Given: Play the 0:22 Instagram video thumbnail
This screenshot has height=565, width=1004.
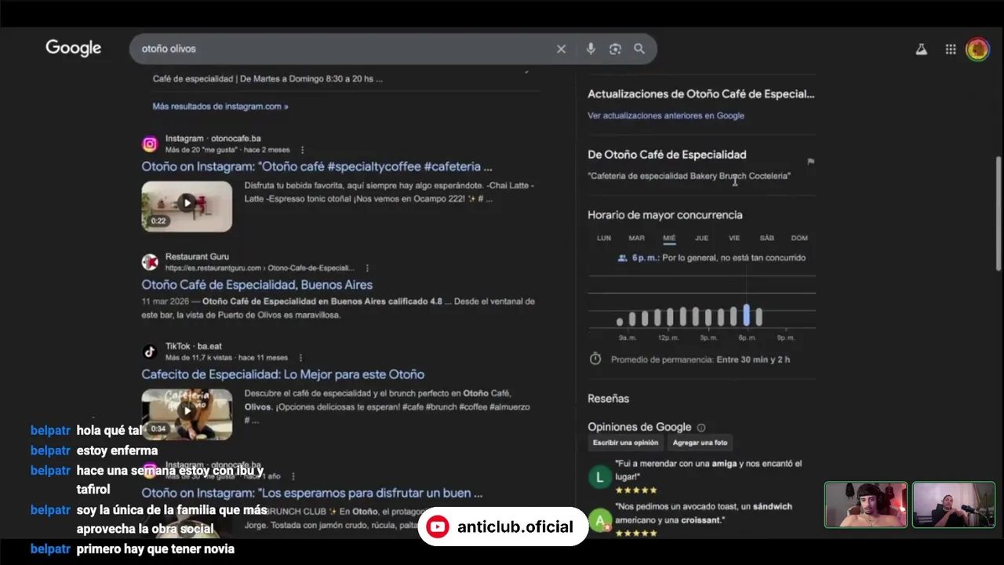Looking at the screenshot, I should 187,206.
